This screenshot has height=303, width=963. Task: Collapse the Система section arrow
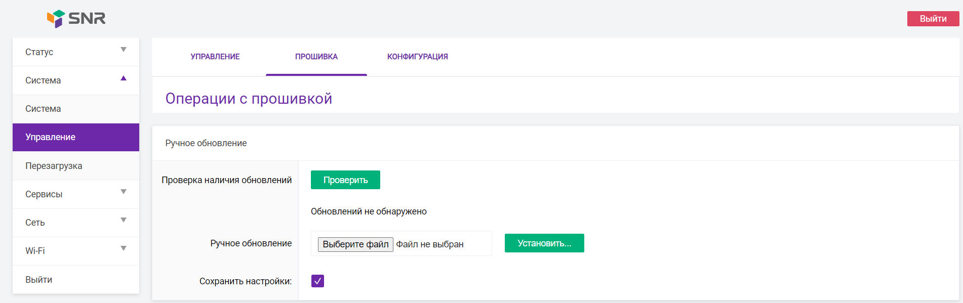[123, 78]
